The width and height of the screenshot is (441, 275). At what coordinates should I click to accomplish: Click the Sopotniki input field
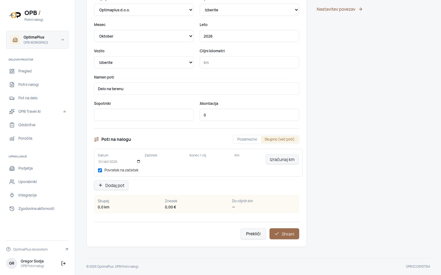[x=144, y=115]
